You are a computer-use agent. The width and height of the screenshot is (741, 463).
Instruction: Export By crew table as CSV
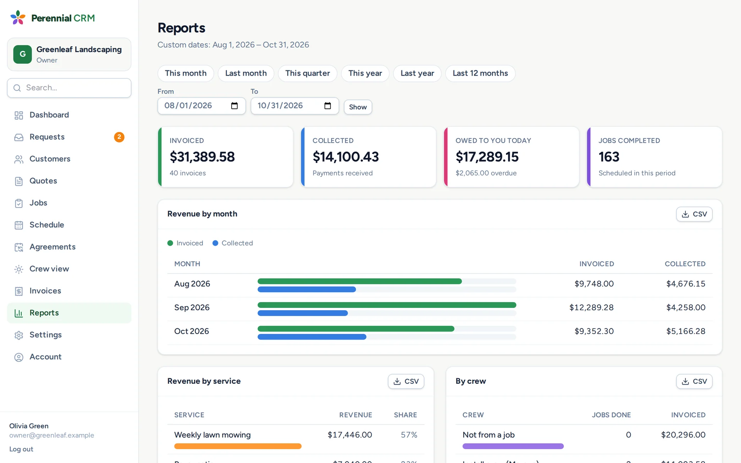[694, 381]
